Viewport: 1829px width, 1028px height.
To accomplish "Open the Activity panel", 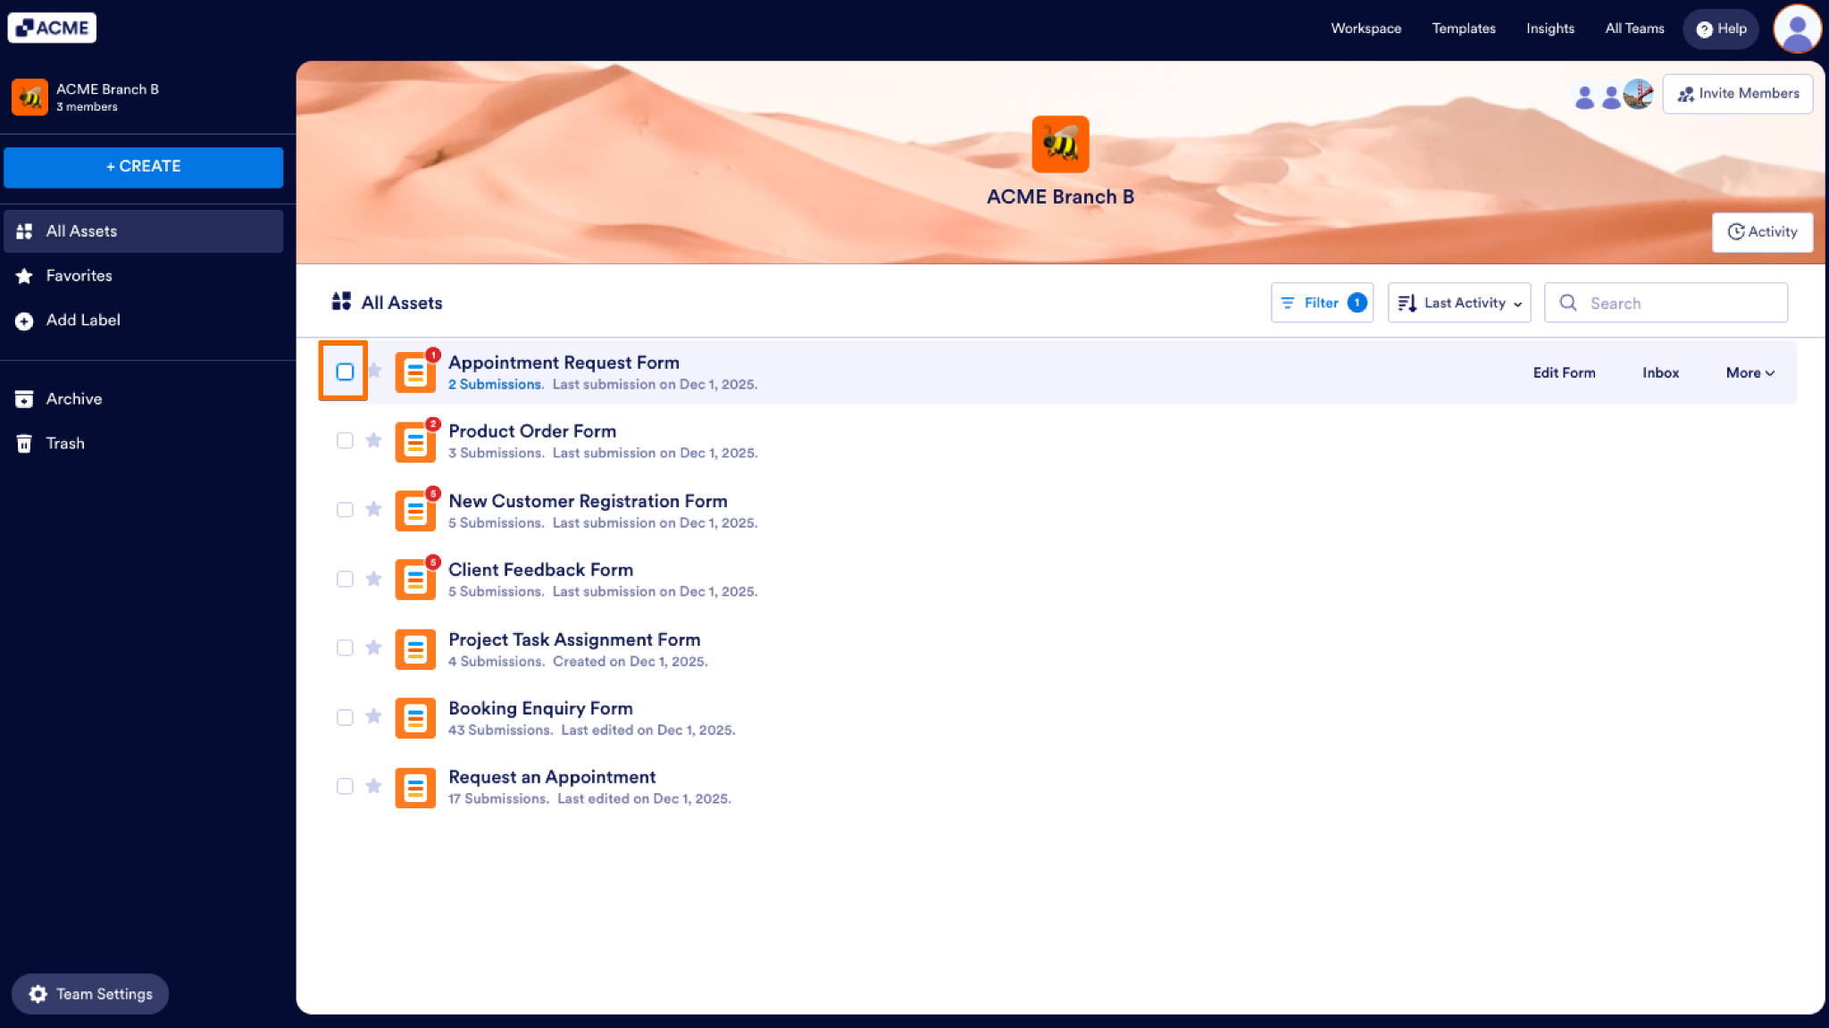I will click(x=1762, y=232).
